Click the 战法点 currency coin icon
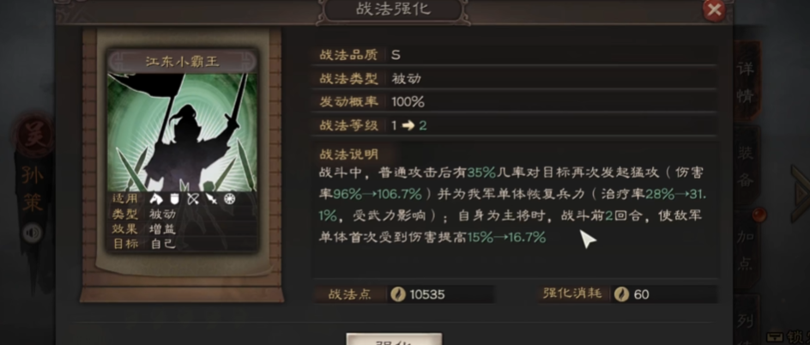 tap(398, 294)
